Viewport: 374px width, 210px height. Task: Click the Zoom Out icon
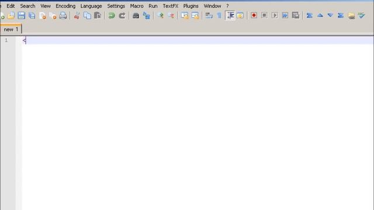(x=171, y=16)
